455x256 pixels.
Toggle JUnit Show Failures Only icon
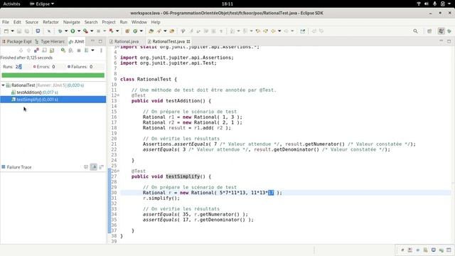(36, 50)
